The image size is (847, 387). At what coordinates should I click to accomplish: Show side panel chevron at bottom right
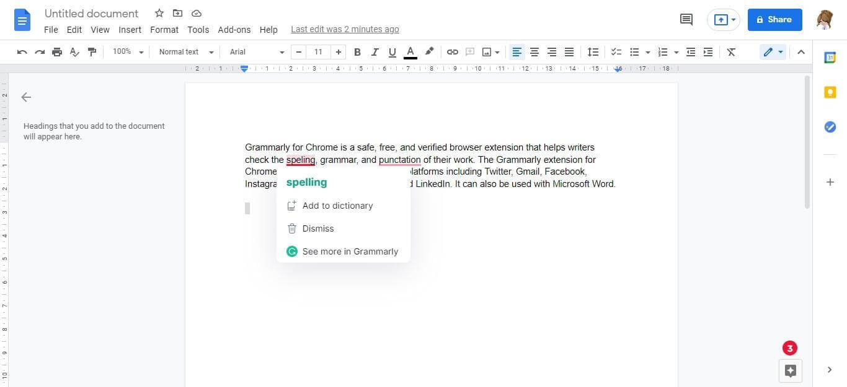[830, 370]
